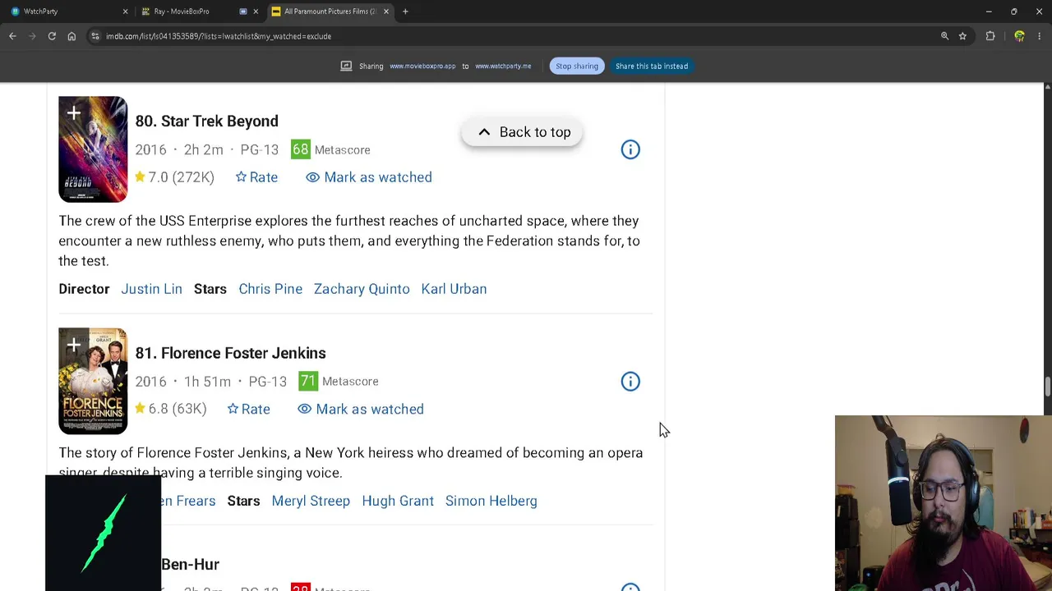Viewport: 1052px width, 591px height.
Task: Mark Star Trek Beyond as watched
Action: [x=369, y=177]
